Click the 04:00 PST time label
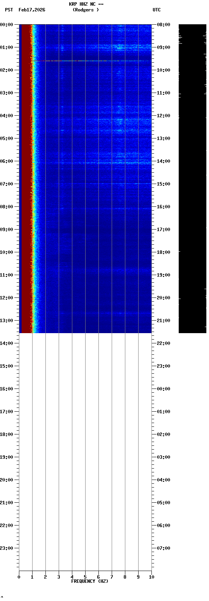Image resolution: width=209 pixels, height=601 pixels. coord(6,116)
